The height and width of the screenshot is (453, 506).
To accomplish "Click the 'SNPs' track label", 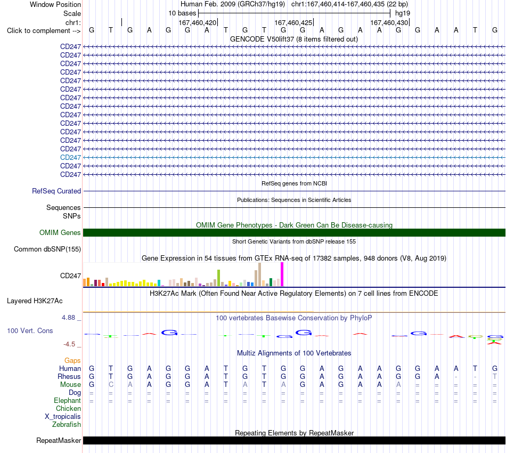I will click(x=72, y=216).
